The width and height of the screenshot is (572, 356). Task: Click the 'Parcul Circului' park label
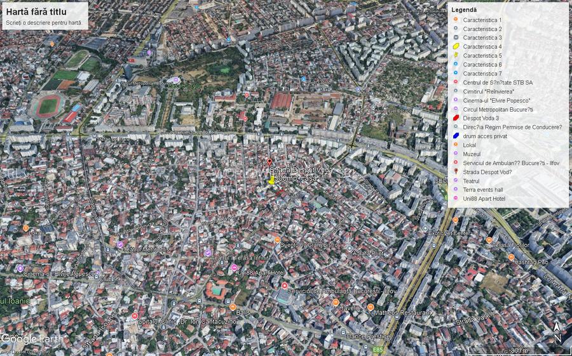[x=186, y=86]
